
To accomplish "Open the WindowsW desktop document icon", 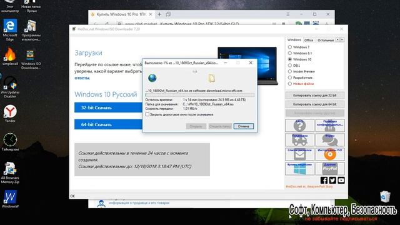I will 10,199.
